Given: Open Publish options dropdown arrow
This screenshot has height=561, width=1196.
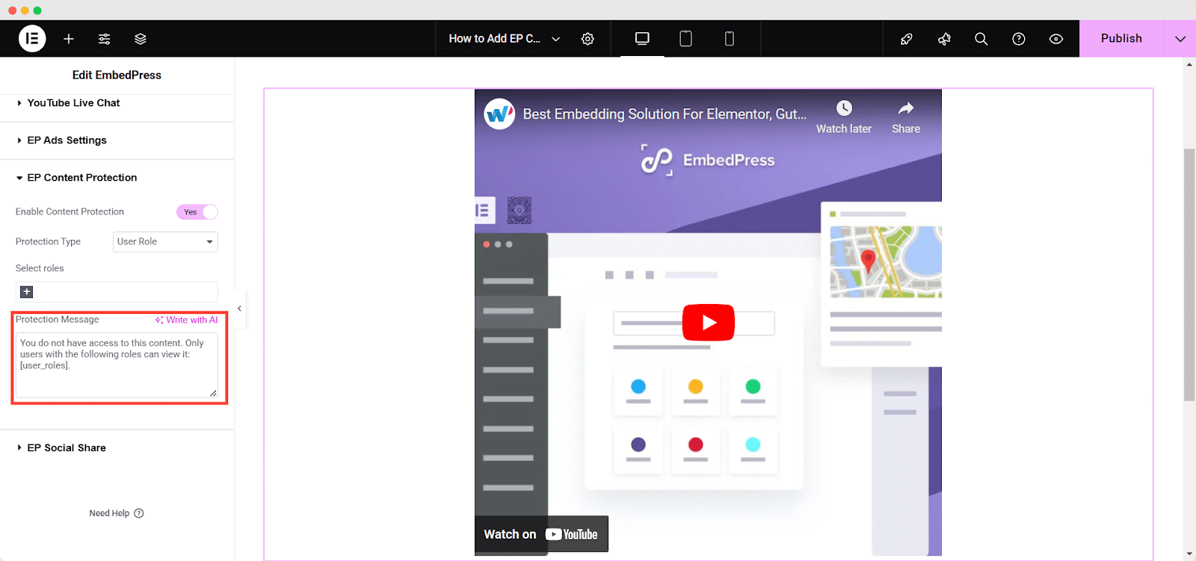Looking at the screenshot, I should tap(1180, 39).
